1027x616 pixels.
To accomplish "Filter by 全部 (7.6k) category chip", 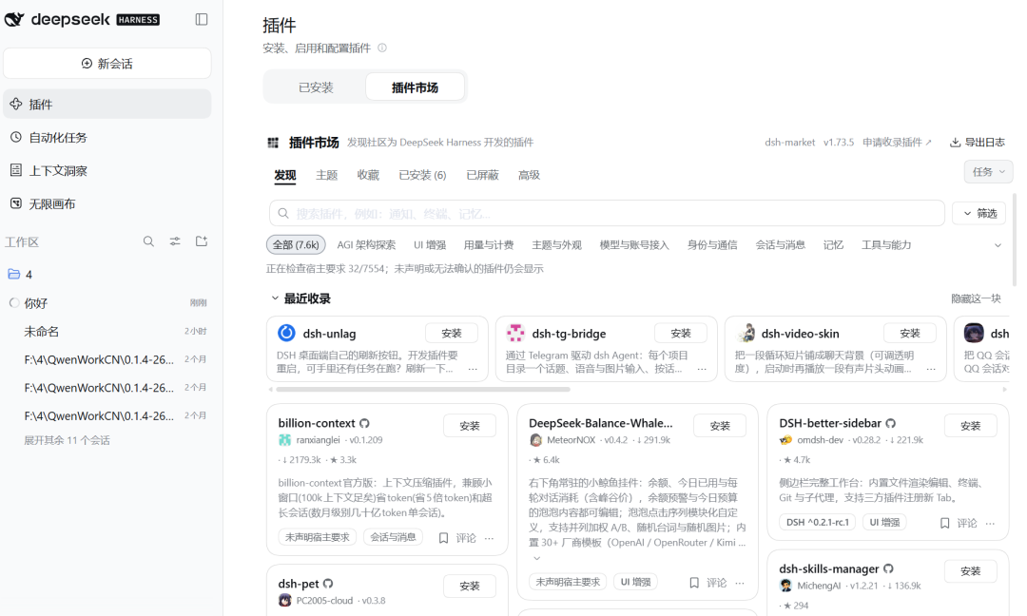I will [296, 245].
